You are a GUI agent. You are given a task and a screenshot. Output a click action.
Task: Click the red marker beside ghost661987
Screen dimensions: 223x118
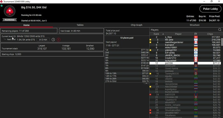pos(150,113)
